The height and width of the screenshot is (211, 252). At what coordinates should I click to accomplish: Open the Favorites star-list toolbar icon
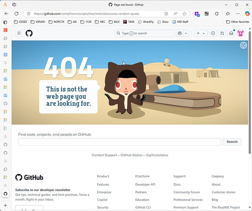[x=228, y=14]
